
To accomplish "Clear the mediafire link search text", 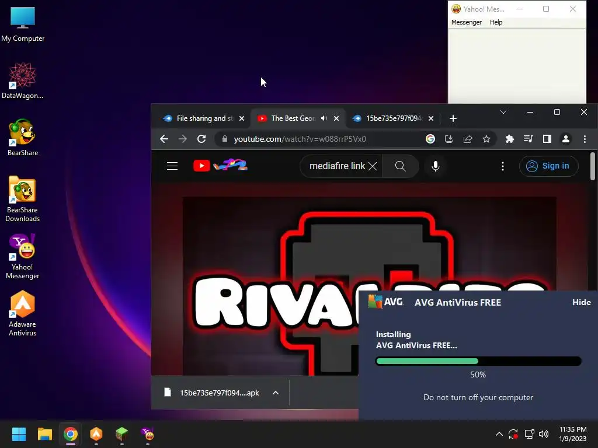I will click(373, 166).
